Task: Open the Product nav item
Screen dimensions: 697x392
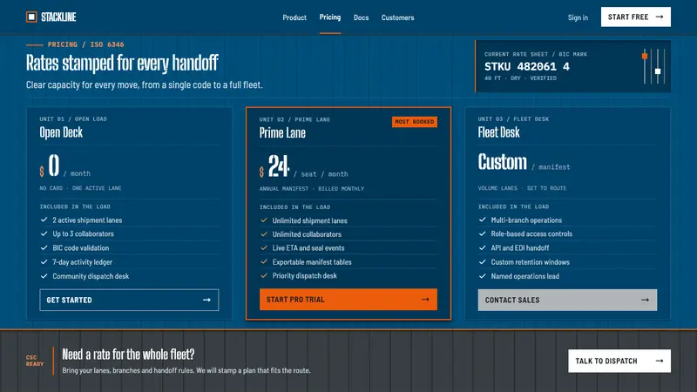Action: pos(294,17)
